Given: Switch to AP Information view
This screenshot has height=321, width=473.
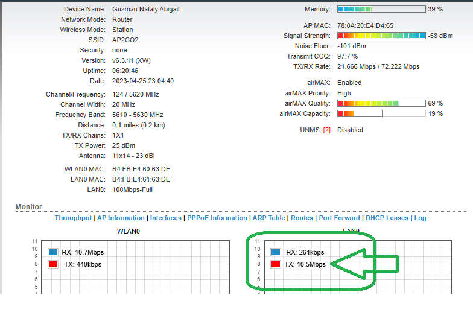Looking at the screenshot, I should coord(121,218).
